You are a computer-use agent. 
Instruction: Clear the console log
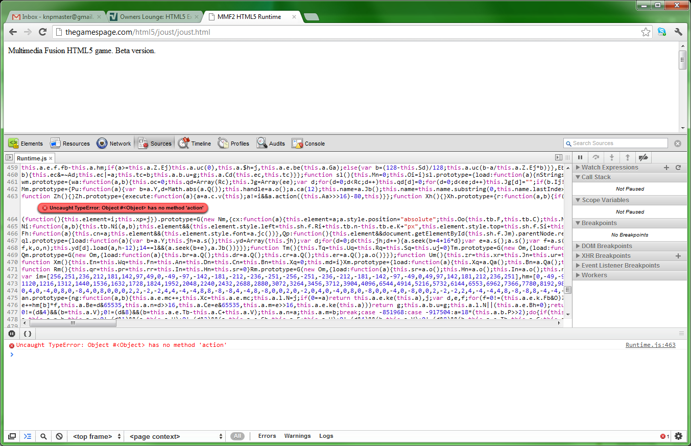point(59,436)
